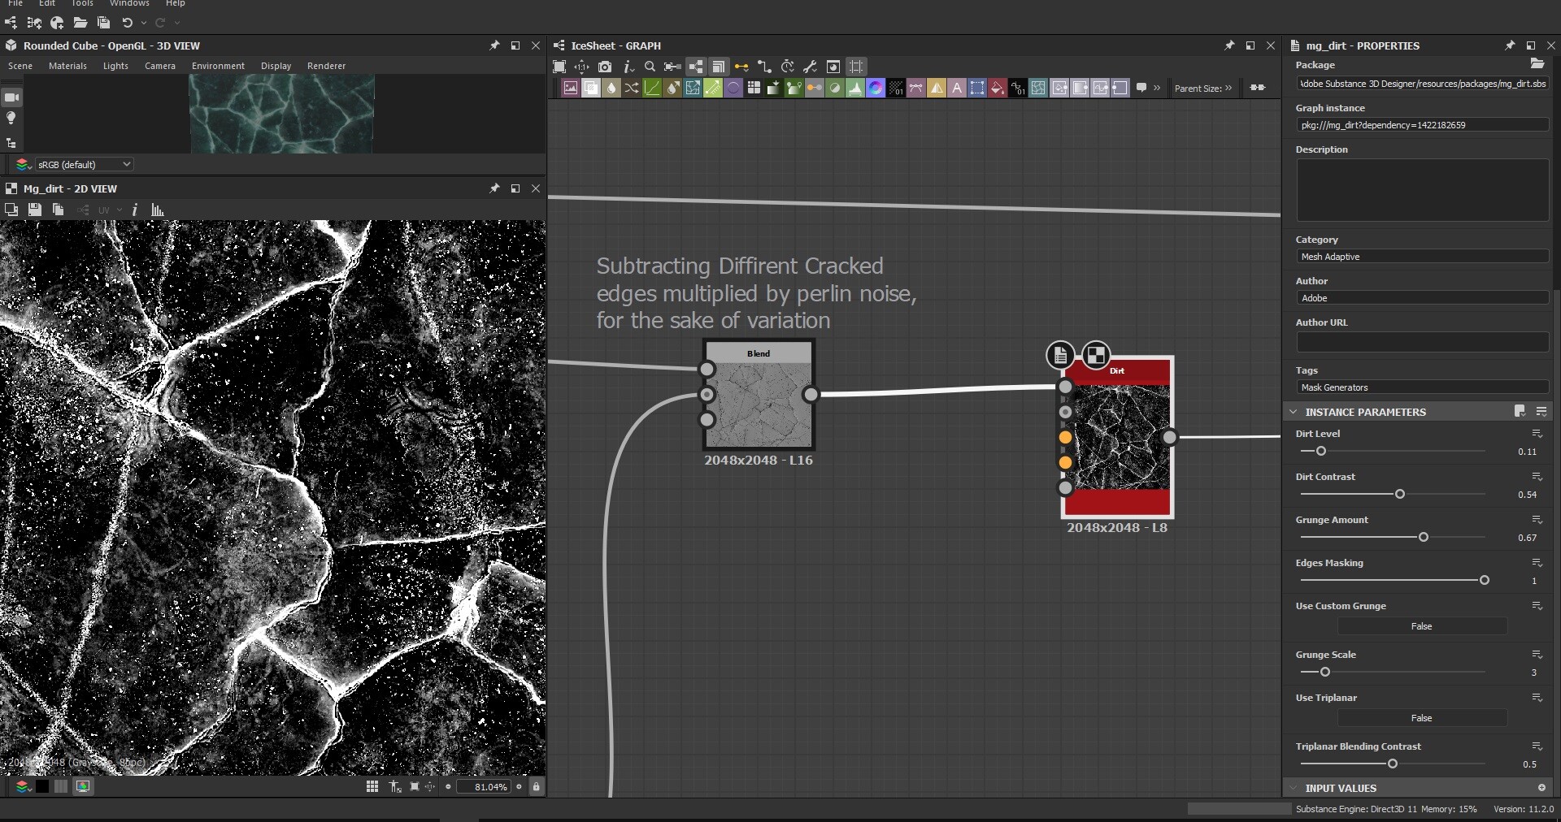Select the Blend node thumbnail in graph

coord(758,405)
